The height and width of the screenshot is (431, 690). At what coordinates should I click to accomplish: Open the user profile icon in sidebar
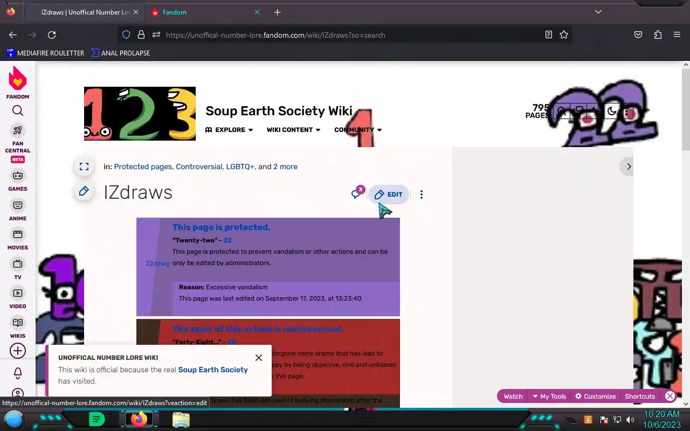pyautogui.click(x=18, y=394)
